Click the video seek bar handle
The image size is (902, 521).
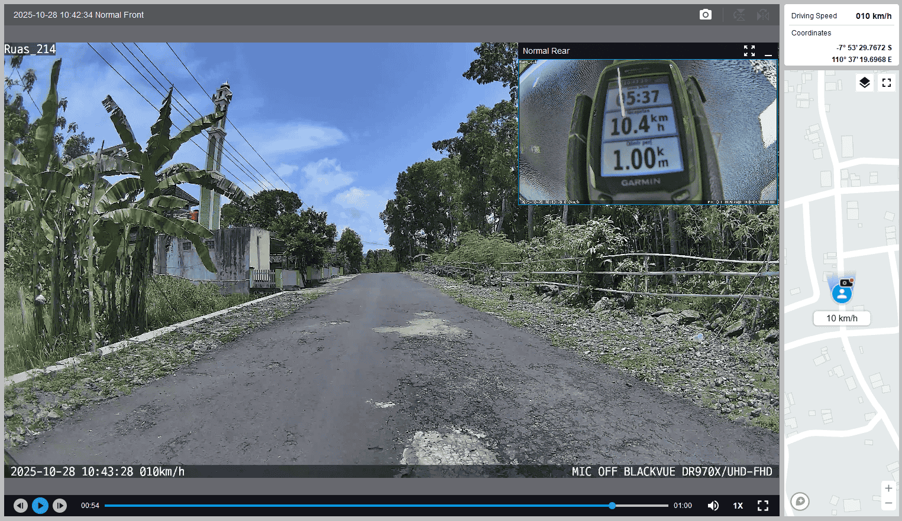coord(612,506)
